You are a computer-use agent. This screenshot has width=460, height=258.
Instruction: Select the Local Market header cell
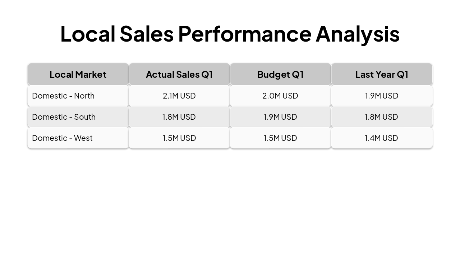pyautogui.click(x=78, y=74)
